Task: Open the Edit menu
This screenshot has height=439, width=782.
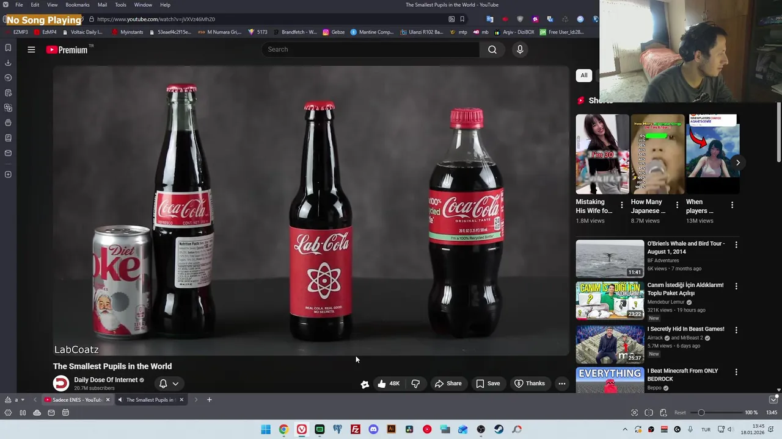Action: [35, 5]
